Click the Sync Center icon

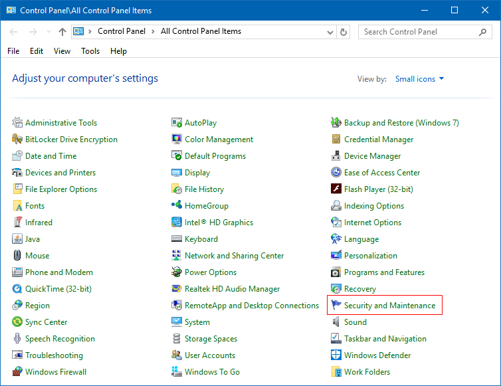pyautogui.click(x=17, y=322)
